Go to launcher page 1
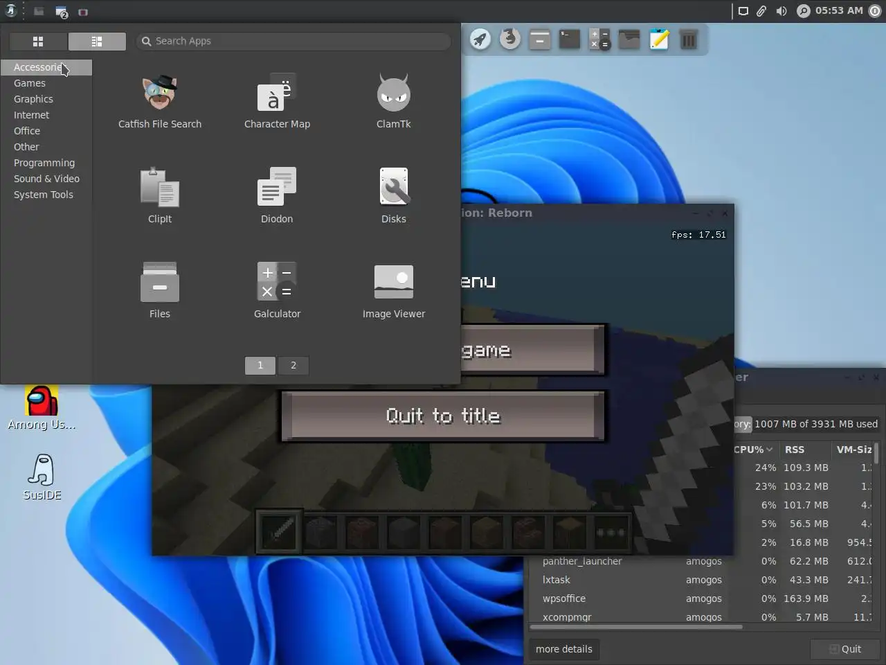This screenshot has height=665, width=886. 260,365
